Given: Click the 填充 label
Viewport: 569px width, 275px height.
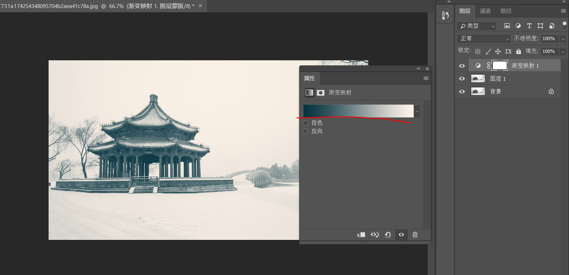Looking at the screenshot, I should pyautogui.click(x=532, y=51).
